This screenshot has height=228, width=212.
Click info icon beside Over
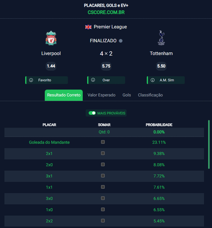tap(93, 80)
